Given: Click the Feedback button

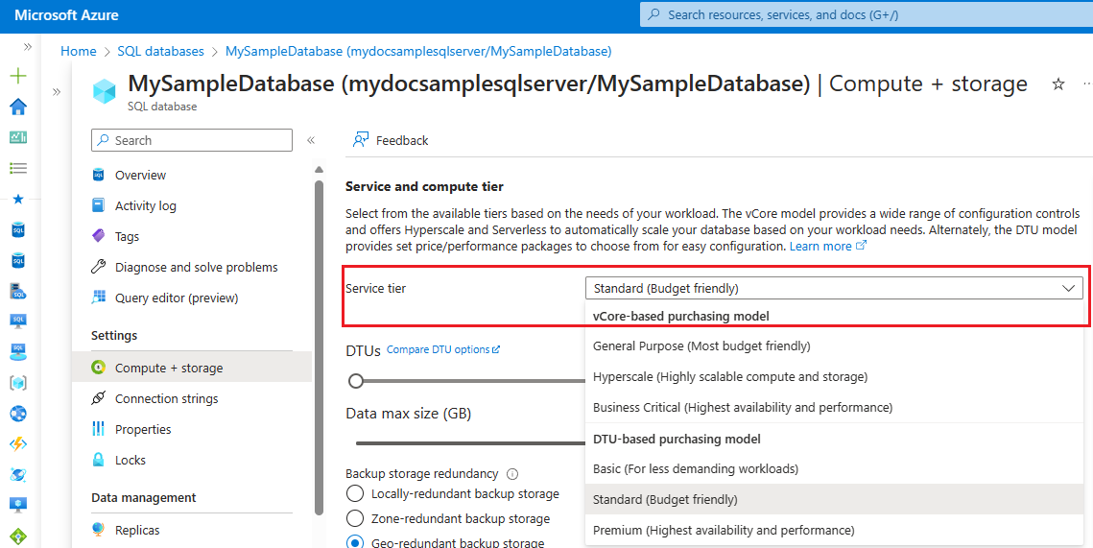Looking at the screenshot, I should tap(392, 140).
